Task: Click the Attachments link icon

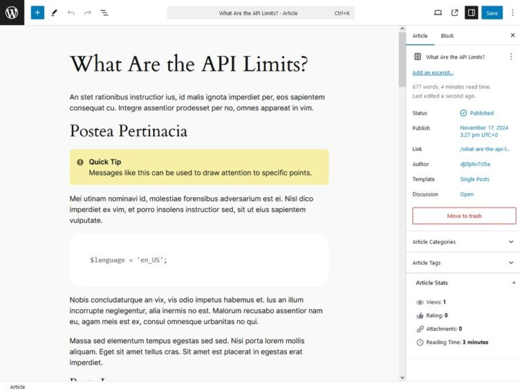Action: [420, 329]
